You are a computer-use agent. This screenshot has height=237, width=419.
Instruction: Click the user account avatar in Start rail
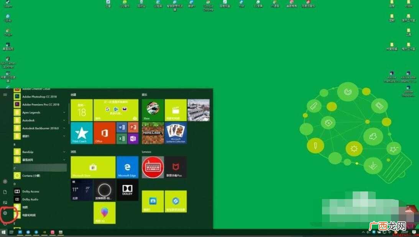5,181
